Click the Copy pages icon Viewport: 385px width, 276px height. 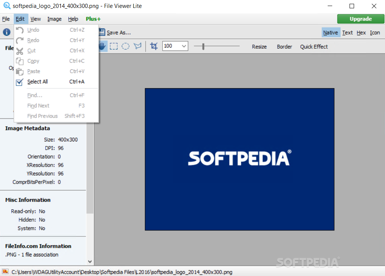pyautogui.click(x=20, y=61)
